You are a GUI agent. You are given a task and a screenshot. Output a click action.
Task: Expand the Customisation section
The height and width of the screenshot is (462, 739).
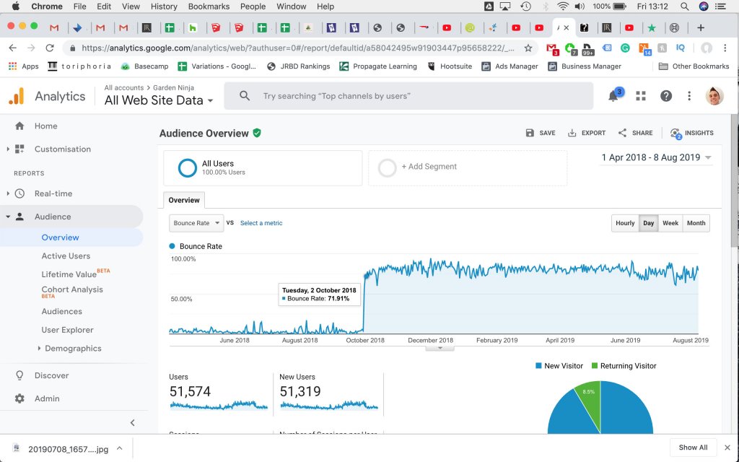pyautogui.click(x=7, y=149)
